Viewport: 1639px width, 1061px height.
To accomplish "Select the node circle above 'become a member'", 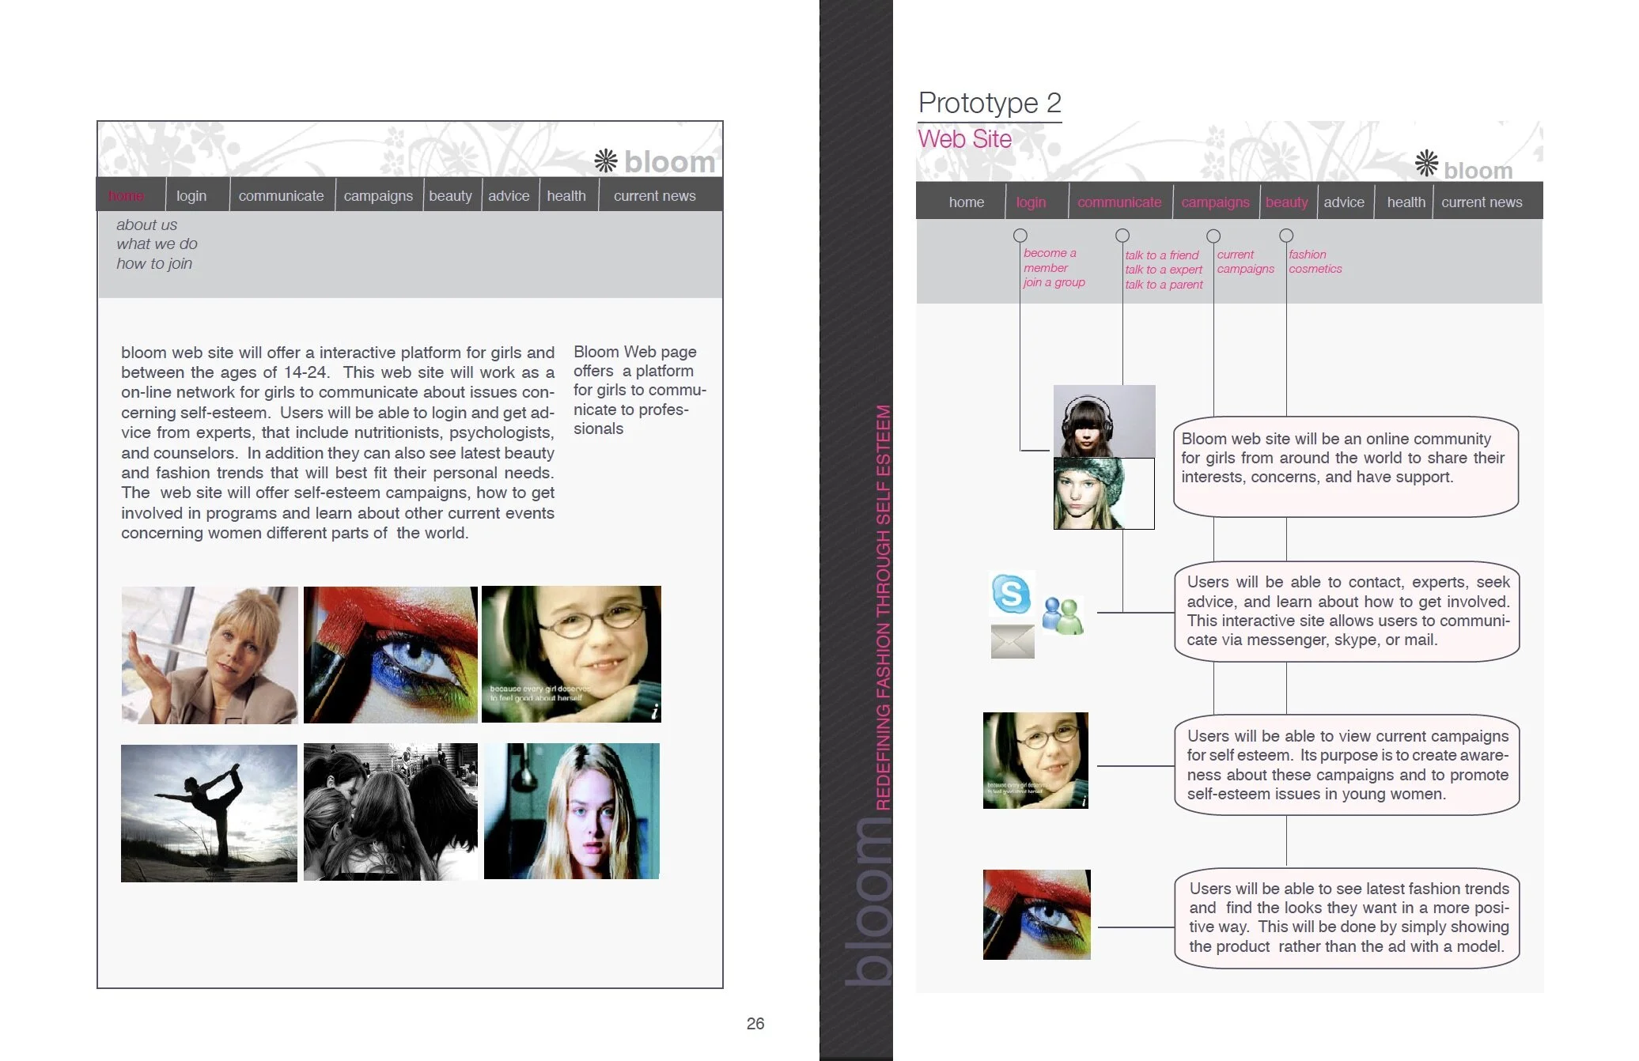I will pos(1020,234).
